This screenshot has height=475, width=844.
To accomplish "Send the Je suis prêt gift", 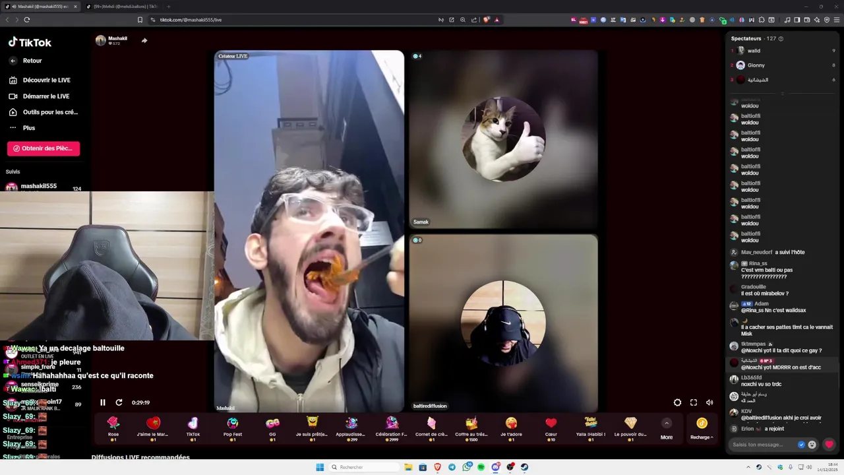I will tap(312, 428).
